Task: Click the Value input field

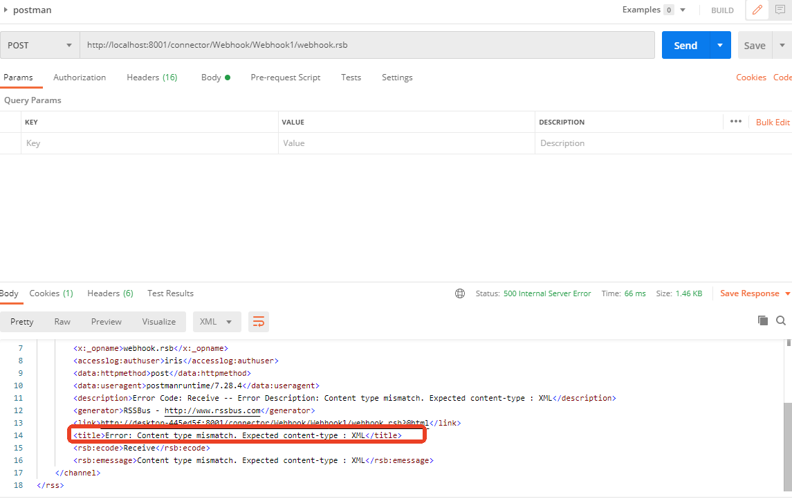Action: [x=407, y=143]
